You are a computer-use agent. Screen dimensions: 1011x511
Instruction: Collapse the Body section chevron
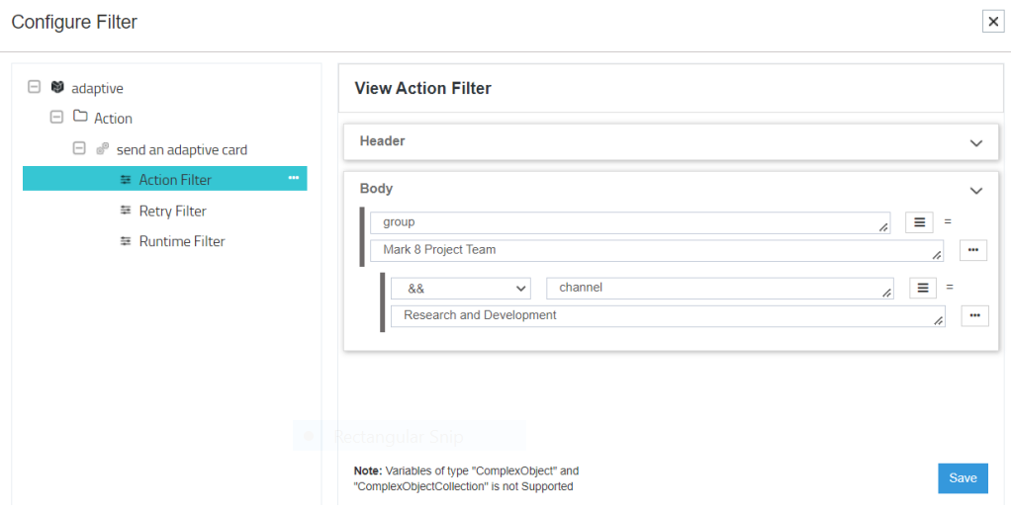click(976, 190)
